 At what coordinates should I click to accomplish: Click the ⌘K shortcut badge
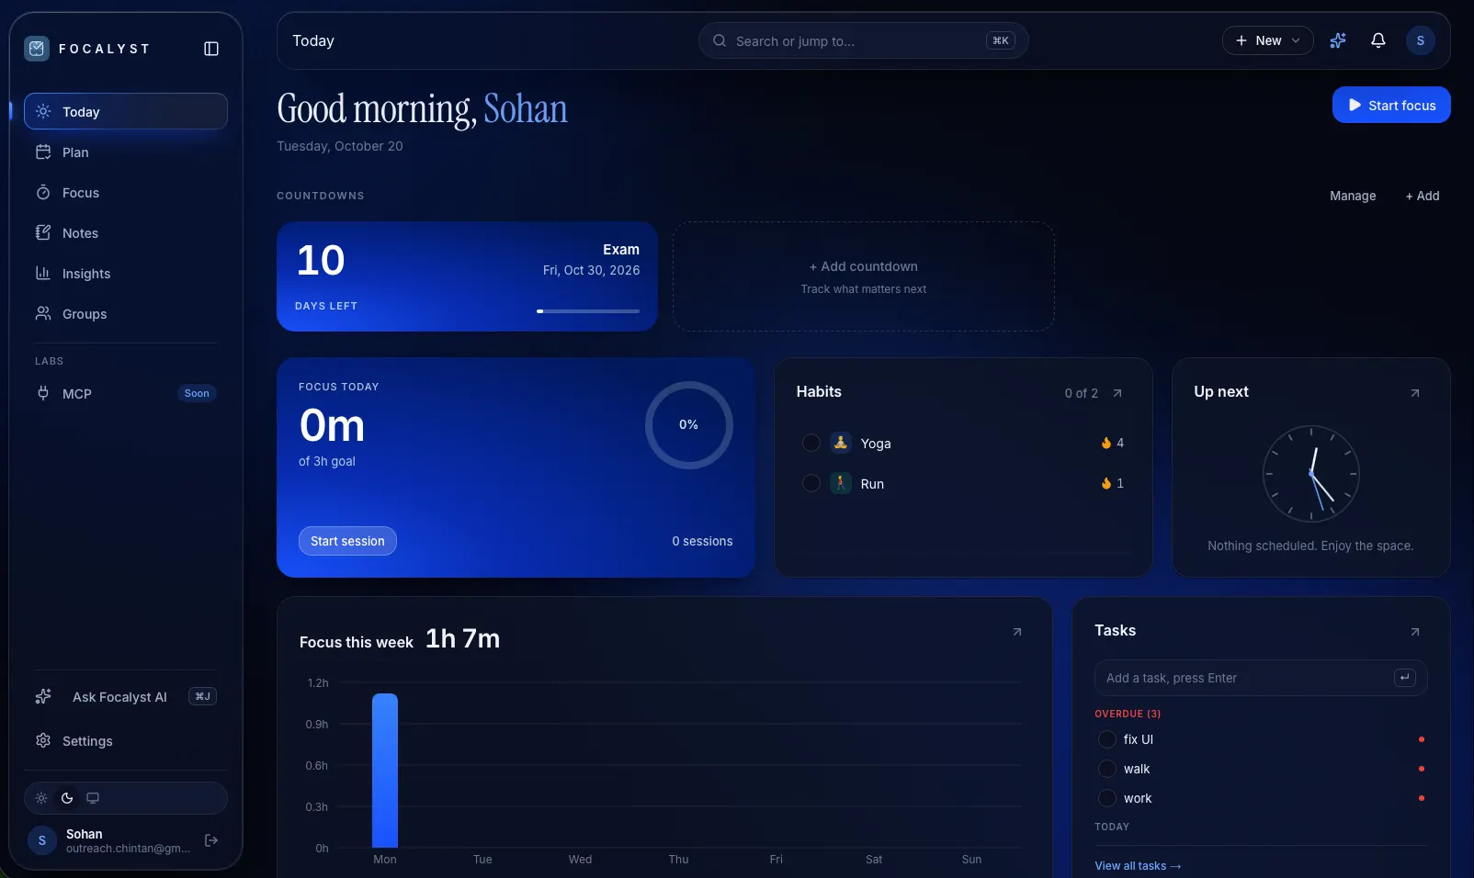point(1001,40)
